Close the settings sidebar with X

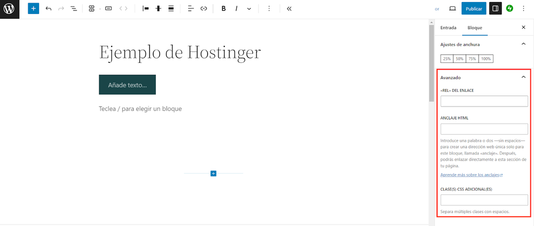[x=524, y=28]
